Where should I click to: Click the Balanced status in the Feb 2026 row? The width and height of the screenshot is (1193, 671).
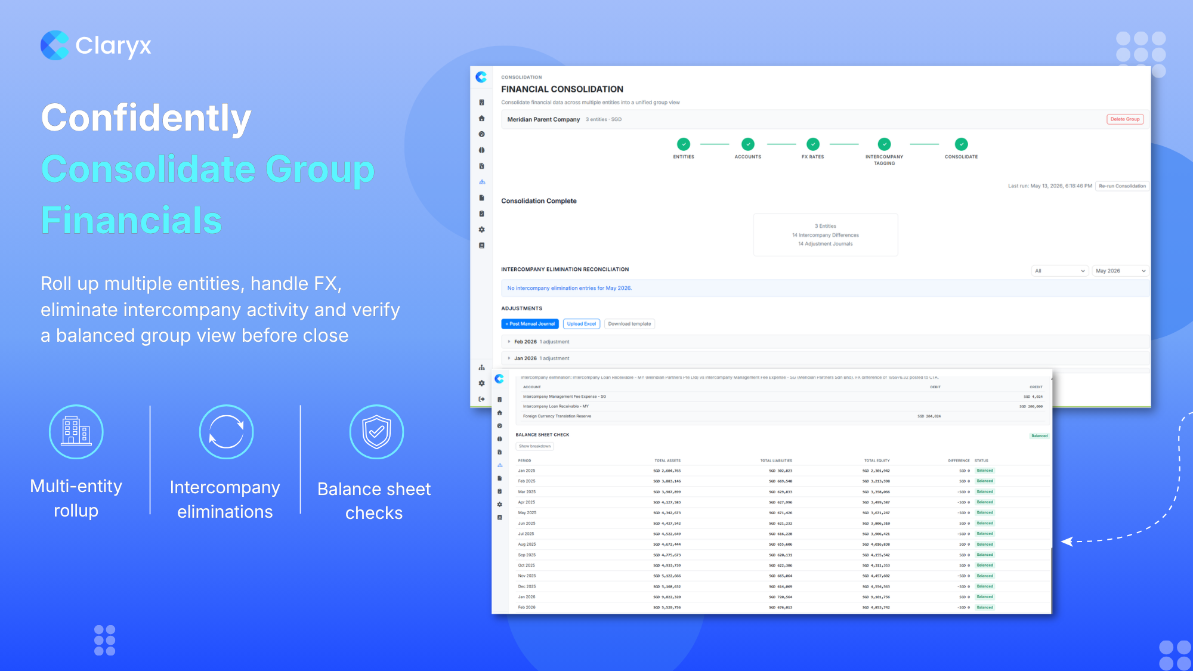pos(985,608)
